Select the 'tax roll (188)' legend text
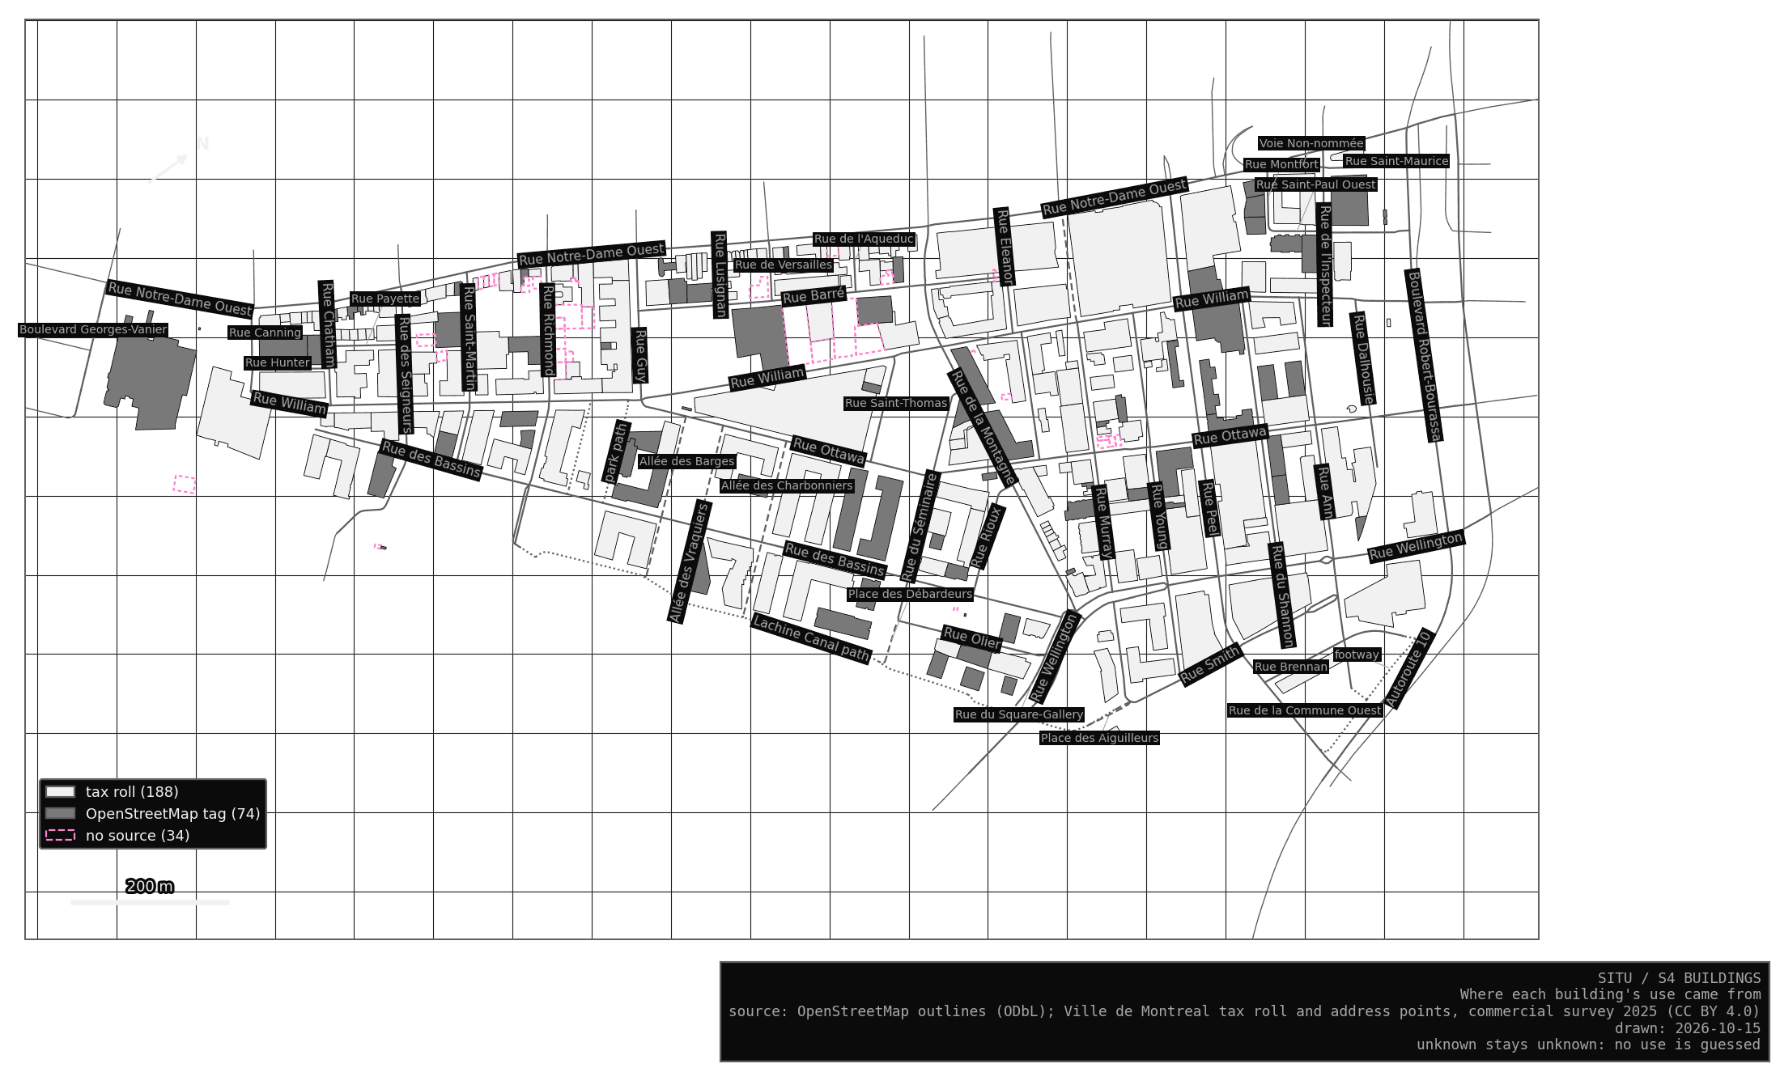The width and height of the screenshot is (1780, 1072). tap(132, 792)
